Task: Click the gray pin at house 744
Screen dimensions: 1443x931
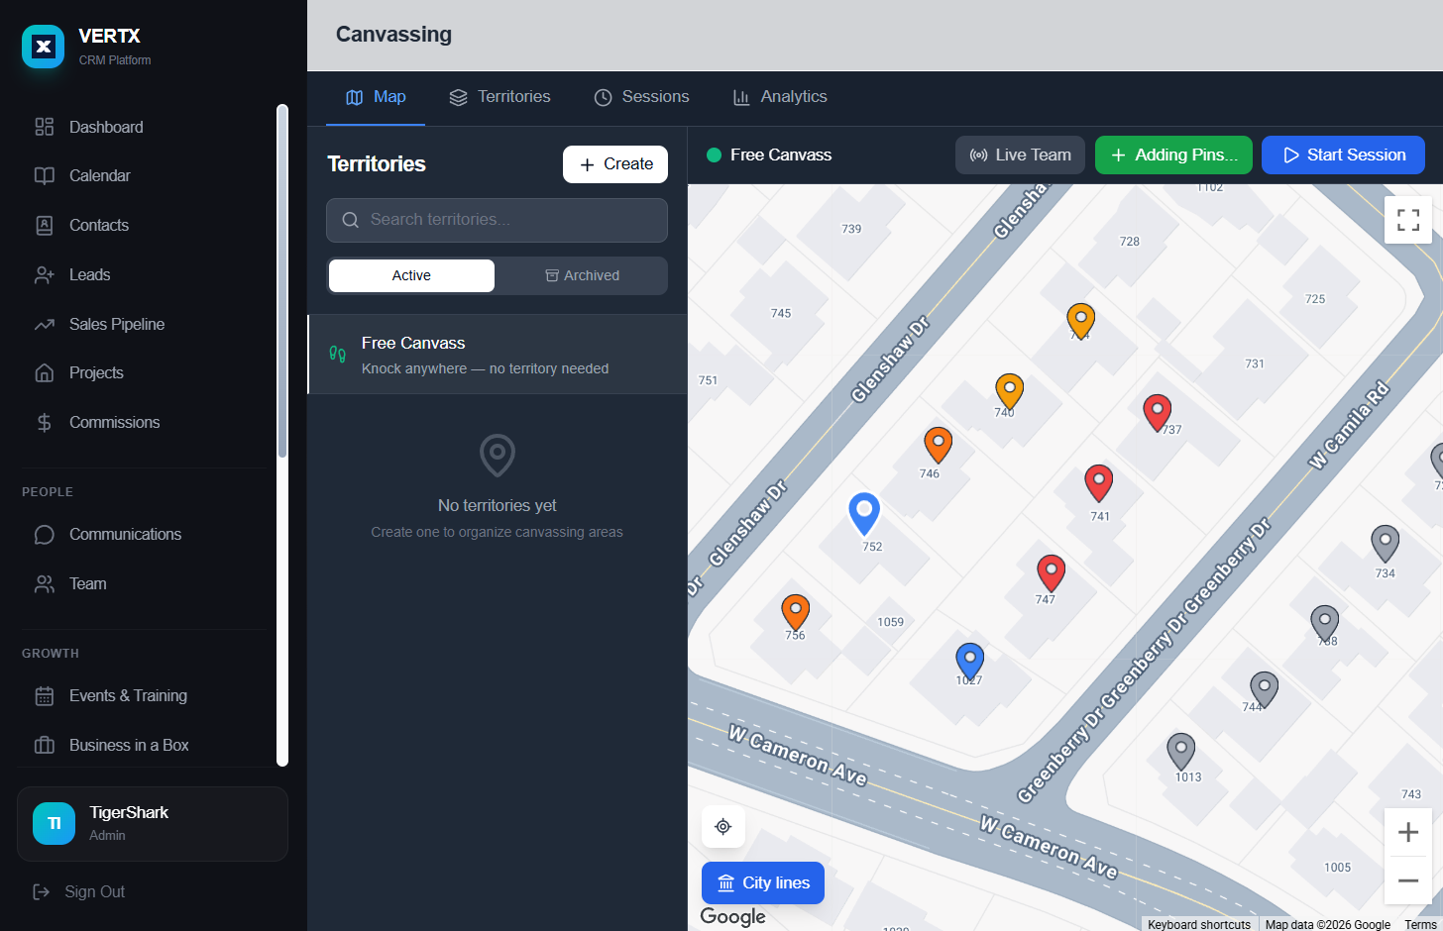Action: (1264, 688)
